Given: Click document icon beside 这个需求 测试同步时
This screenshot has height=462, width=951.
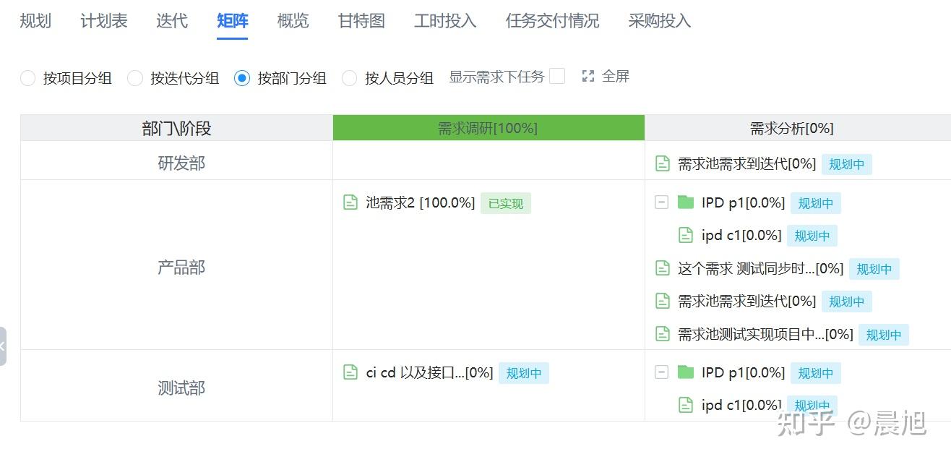Looking at the screenshot, I should pos(663,268).
